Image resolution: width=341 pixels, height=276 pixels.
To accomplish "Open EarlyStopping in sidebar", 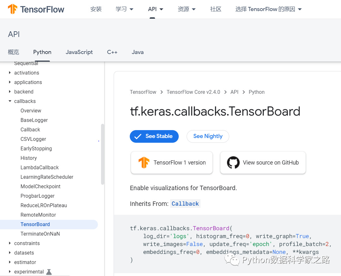I will tap(36, 148).
